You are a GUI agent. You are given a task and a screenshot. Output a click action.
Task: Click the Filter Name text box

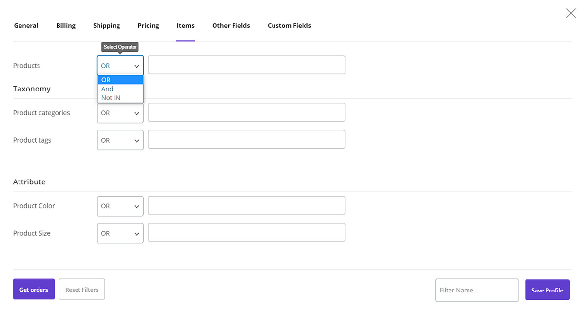point(476,290)
